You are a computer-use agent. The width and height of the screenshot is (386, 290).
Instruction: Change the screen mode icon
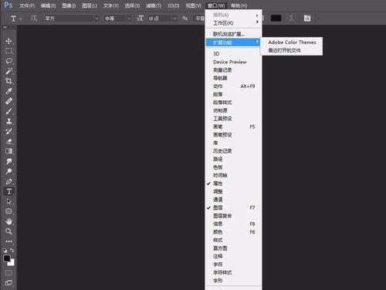(x=8, y=283)
